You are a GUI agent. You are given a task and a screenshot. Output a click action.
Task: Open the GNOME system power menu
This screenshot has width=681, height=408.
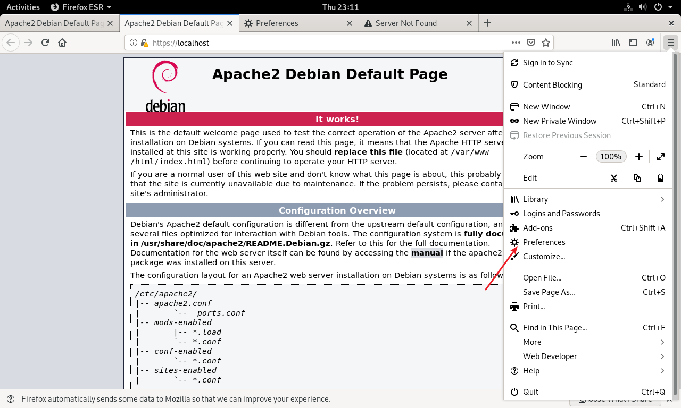[x=663, y=7]
